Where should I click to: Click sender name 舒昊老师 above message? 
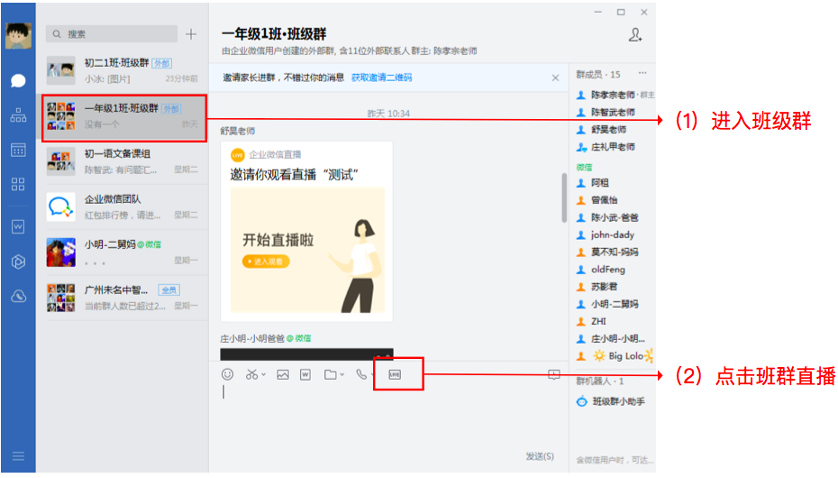[x=237, y=131]
